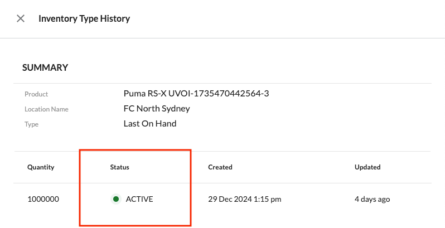Click the Type field label
The image size is (445, 228).
pos(31,124)
